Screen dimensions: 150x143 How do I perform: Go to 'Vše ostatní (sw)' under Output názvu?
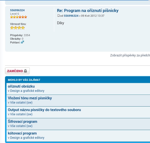pyautogui.click(x=21, y=114)
